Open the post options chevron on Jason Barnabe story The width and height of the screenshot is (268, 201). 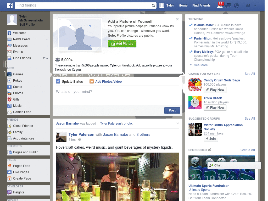pos(178,124)
